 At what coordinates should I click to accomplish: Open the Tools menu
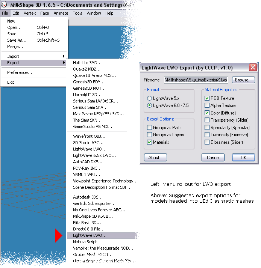pyautogui.click(x=77, y=13)
